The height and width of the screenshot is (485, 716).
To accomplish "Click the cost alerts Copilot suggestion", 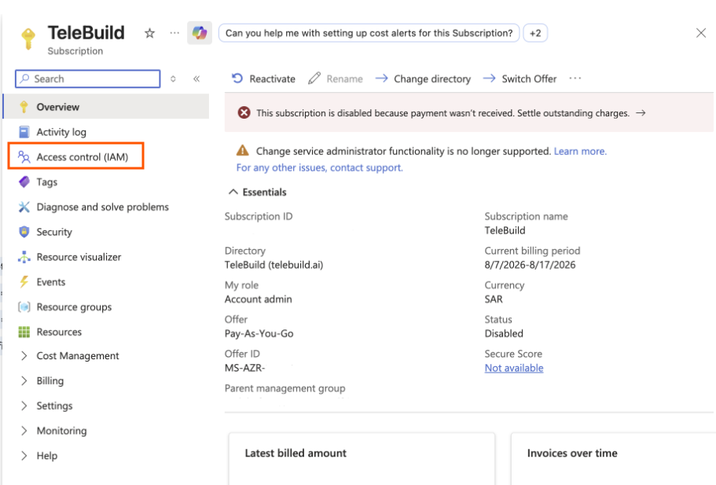I will pyautogui.click(x=369, y=33).
